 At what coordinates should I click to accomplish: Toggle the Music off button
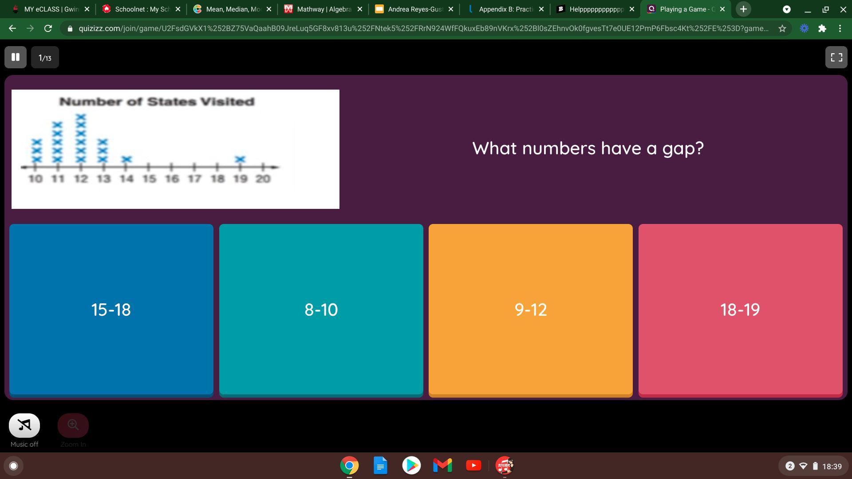pyautogui.click(x=24, y=425)
